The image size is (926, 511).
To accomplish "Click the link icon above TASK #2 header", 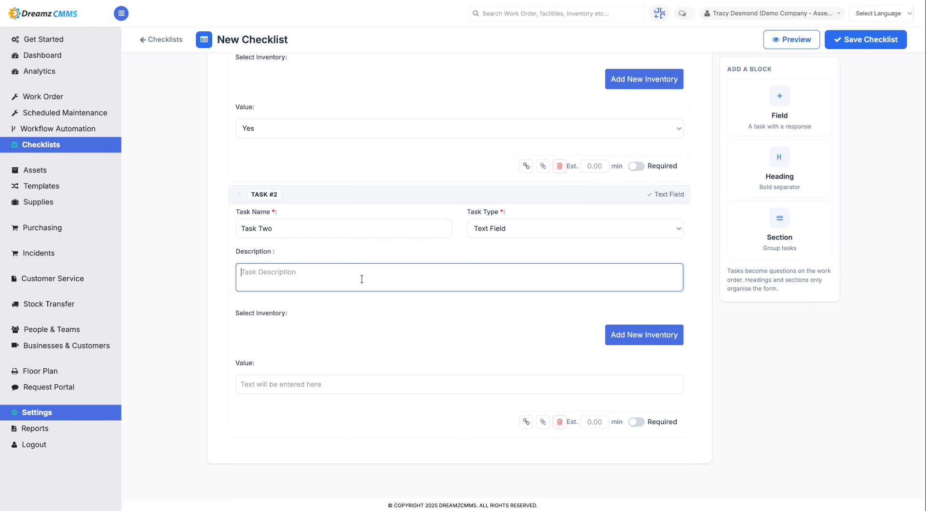I will [x=526, y=166].
